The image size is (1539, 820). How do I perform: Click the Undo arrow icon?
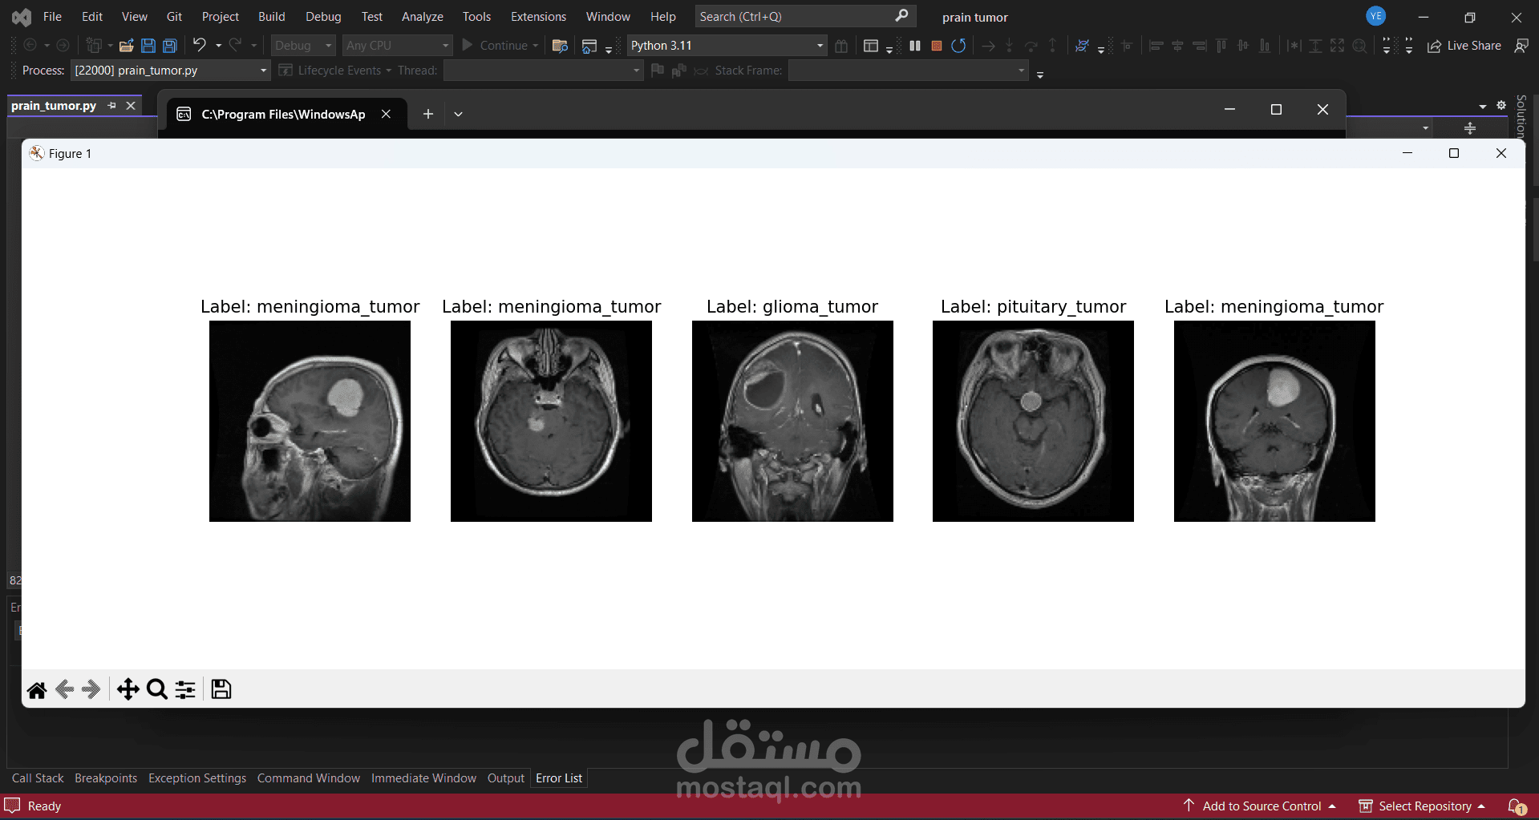200,45
